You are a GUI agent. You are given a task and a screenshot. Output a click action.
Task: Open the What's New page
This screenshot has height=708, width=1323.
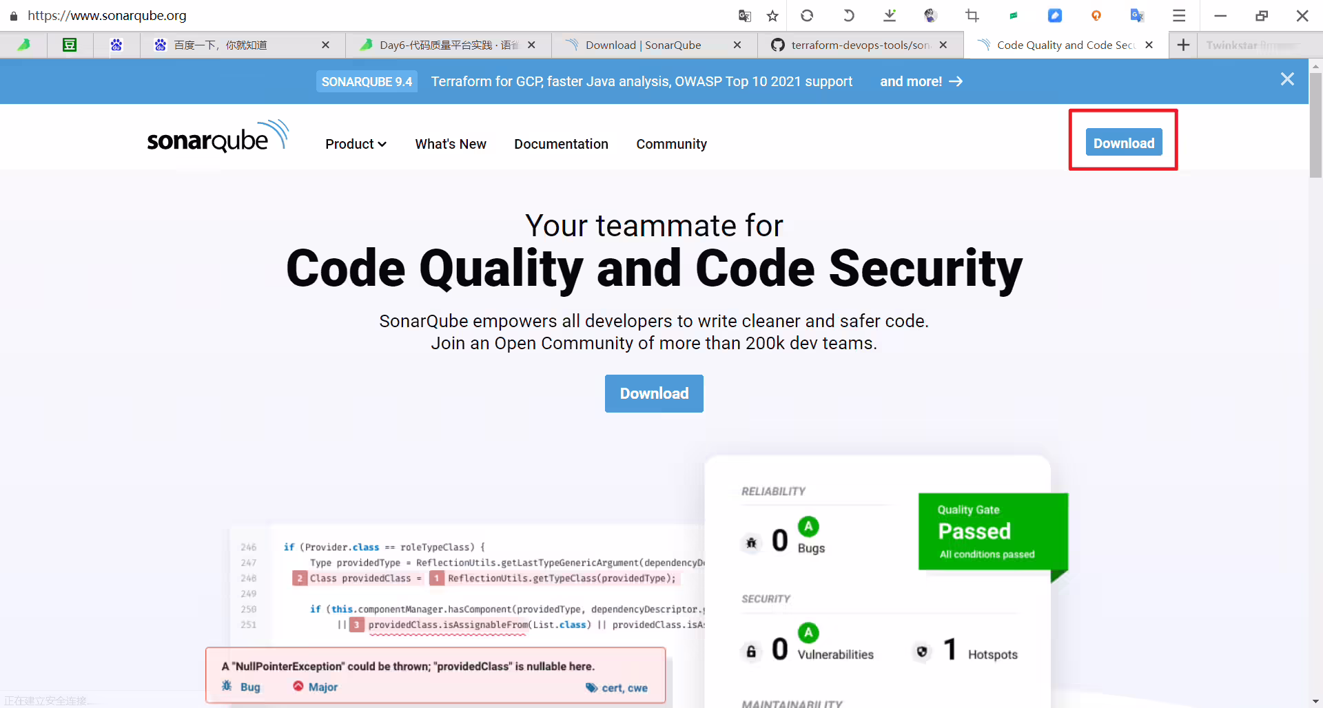point(451,144)
